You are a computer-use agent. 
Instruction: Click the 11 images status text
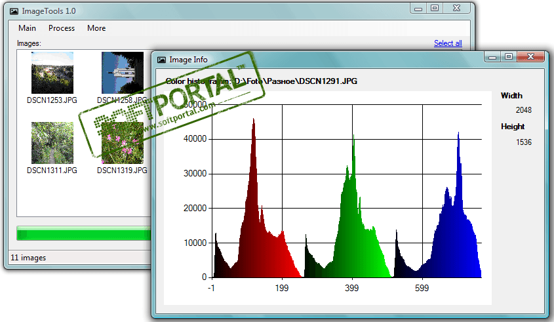28,258
